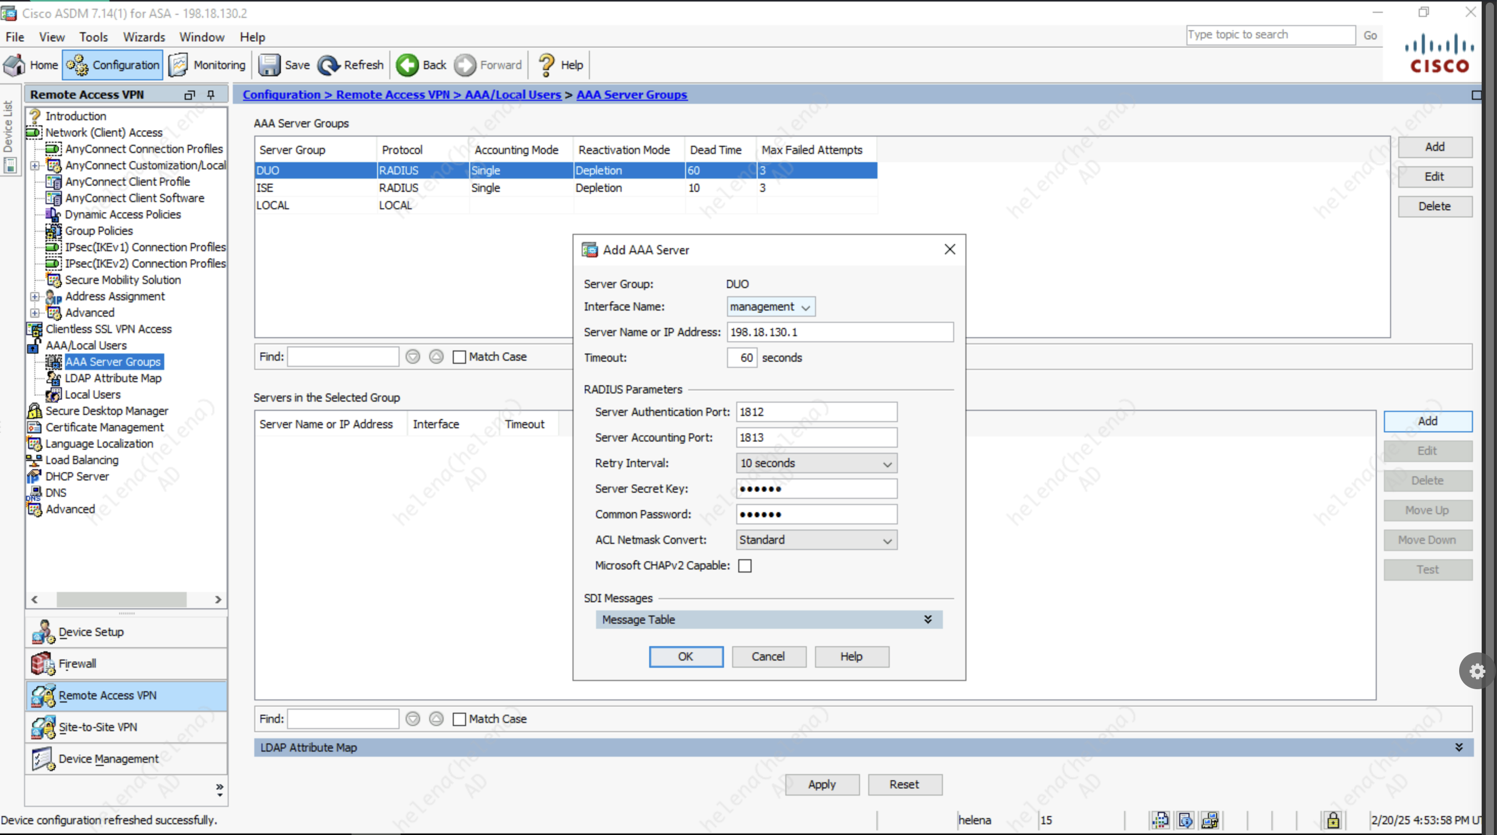Click the Refresh toolbar icon
This screenshot has height=835, width=1497.
[x=329, y=65]
